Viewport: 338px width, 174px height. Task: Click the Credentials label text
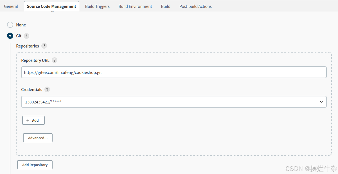pyautogui.click(x=32, y=89)
